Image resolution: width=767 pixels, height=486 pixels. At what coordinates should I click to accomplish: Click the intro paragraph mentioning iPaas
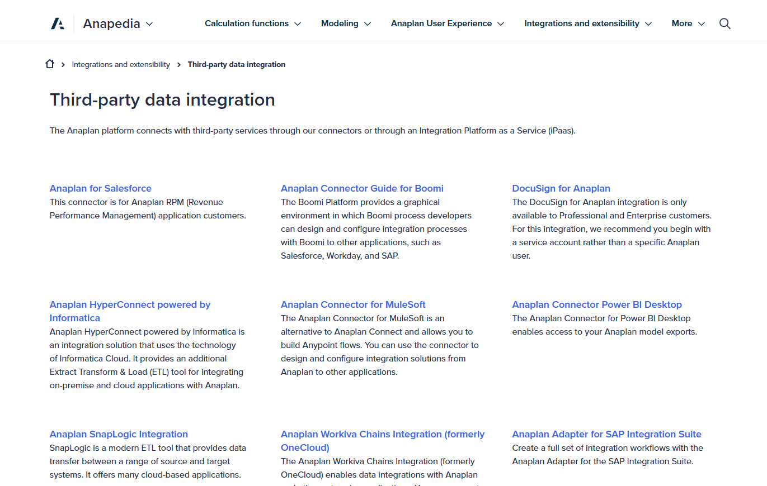tap(313, 131)
